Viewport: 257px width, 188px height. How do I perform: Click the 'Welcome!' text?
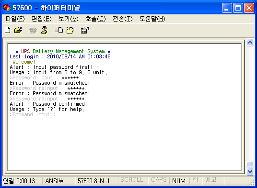(x=24, y=62)
